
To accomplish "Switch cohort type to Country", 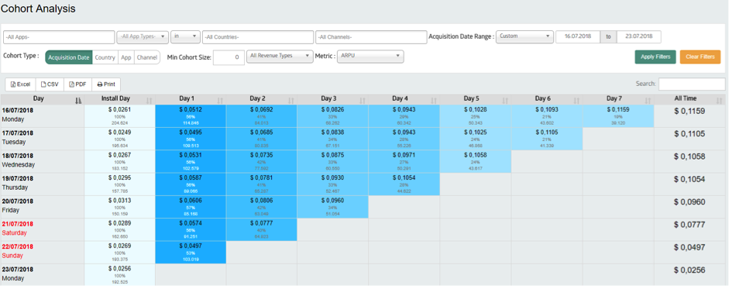I will point(105,57).
